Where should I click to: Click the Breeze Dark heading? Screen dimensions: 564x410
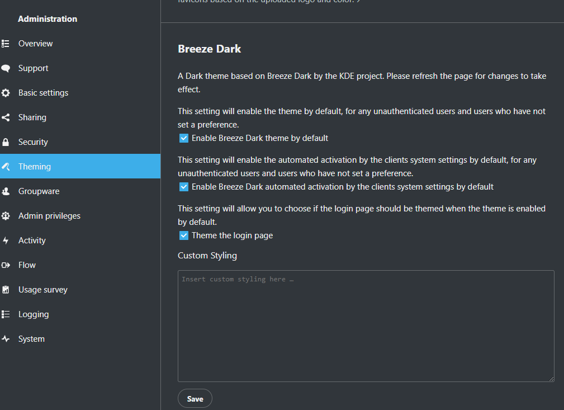coord(210,49)
